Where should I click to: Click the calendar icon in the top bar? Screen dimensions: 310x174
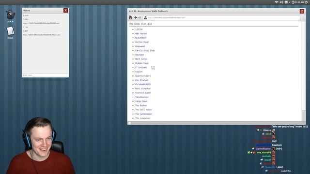point(286,2)
